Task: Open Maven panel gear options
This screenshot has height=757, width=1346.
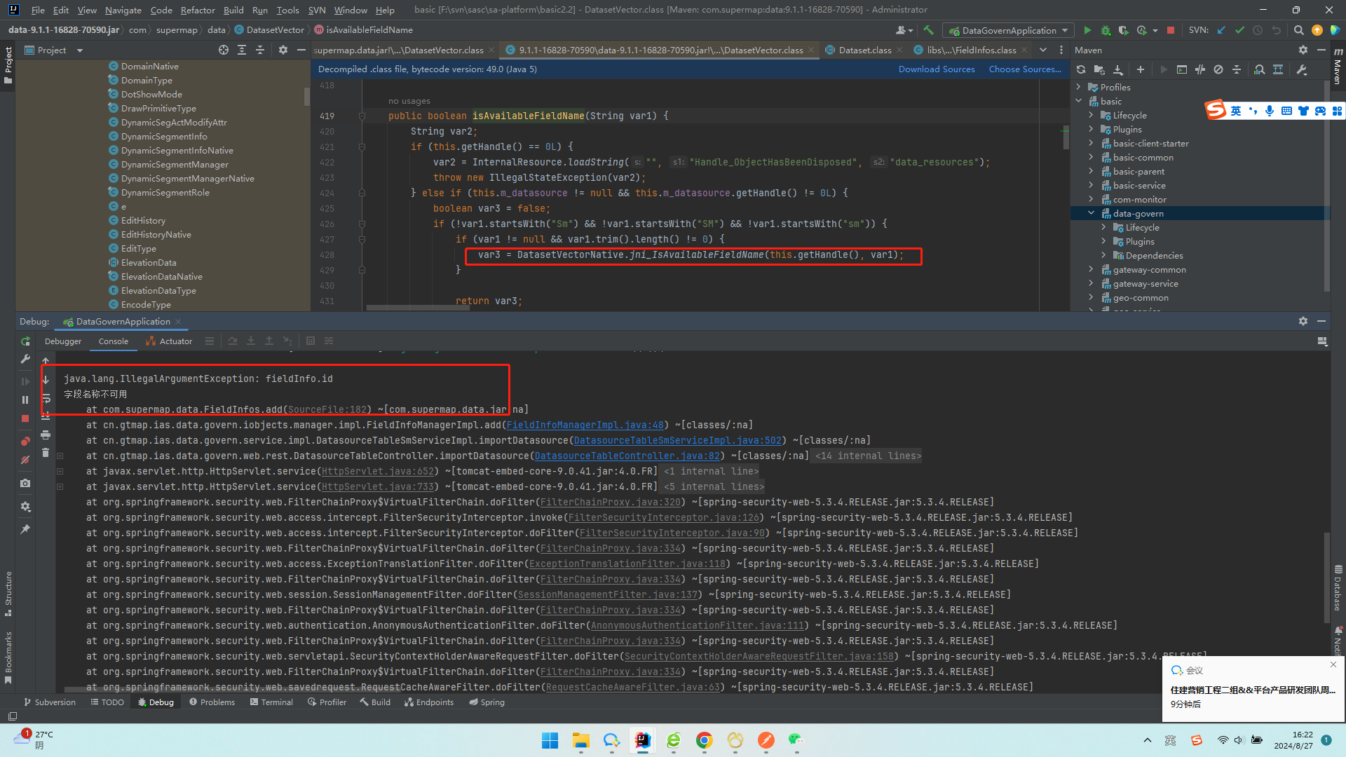Action: 1303,50
